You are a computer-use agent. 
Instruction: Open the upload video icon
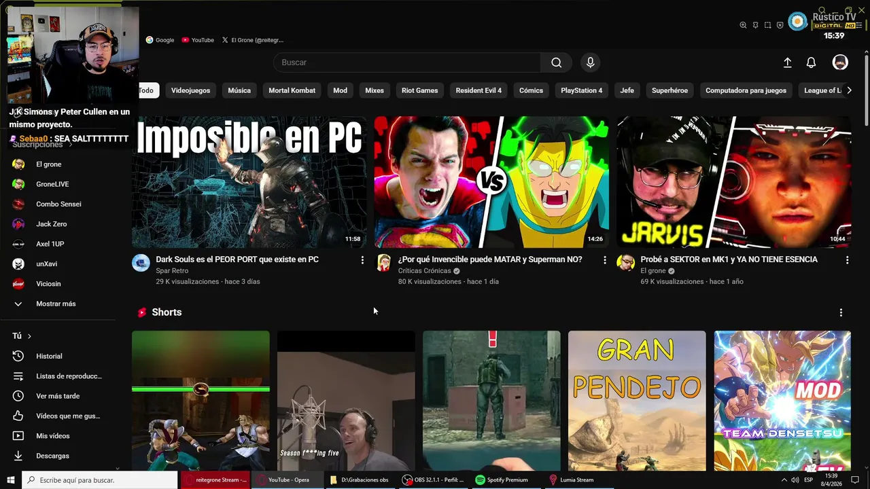pyautogui.click(x=787, y=62)
